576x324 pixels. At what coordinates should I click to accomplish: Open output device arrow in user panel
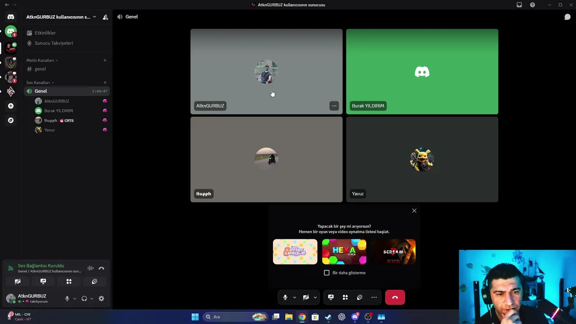click(92, 298)
